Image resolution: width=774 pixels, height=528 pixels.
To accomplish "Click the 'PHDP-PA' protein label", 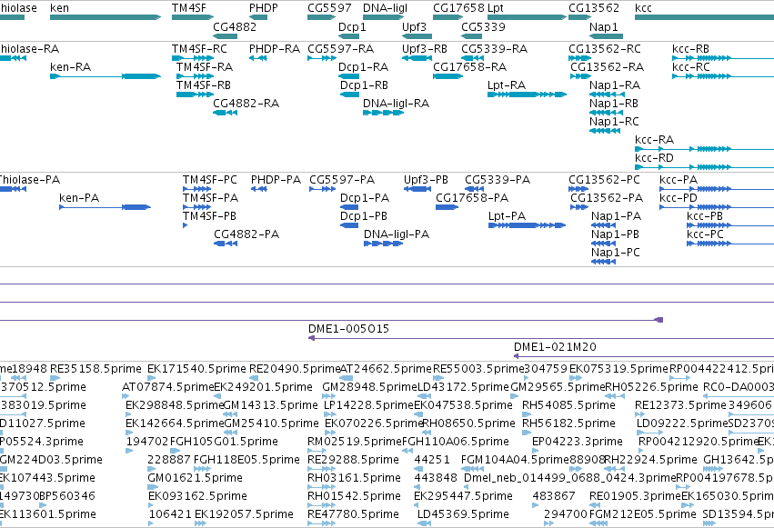I will (276, 180).
